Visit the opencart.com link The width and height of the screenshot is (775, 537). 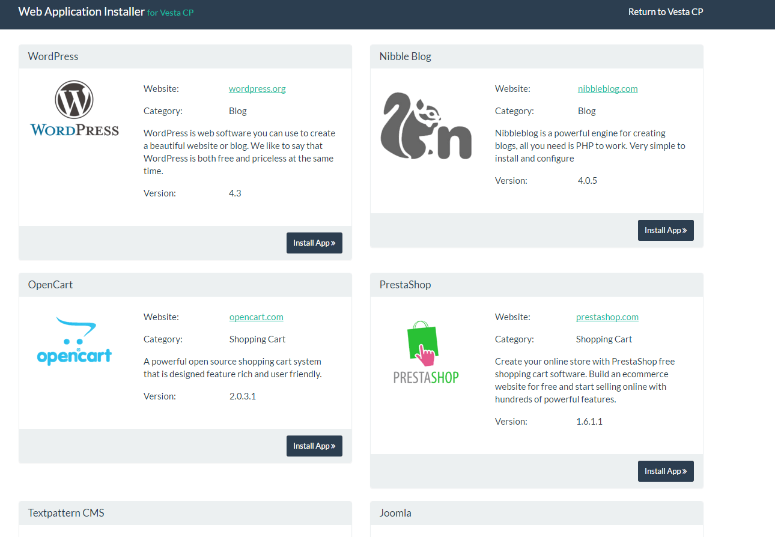pos(256,317)
